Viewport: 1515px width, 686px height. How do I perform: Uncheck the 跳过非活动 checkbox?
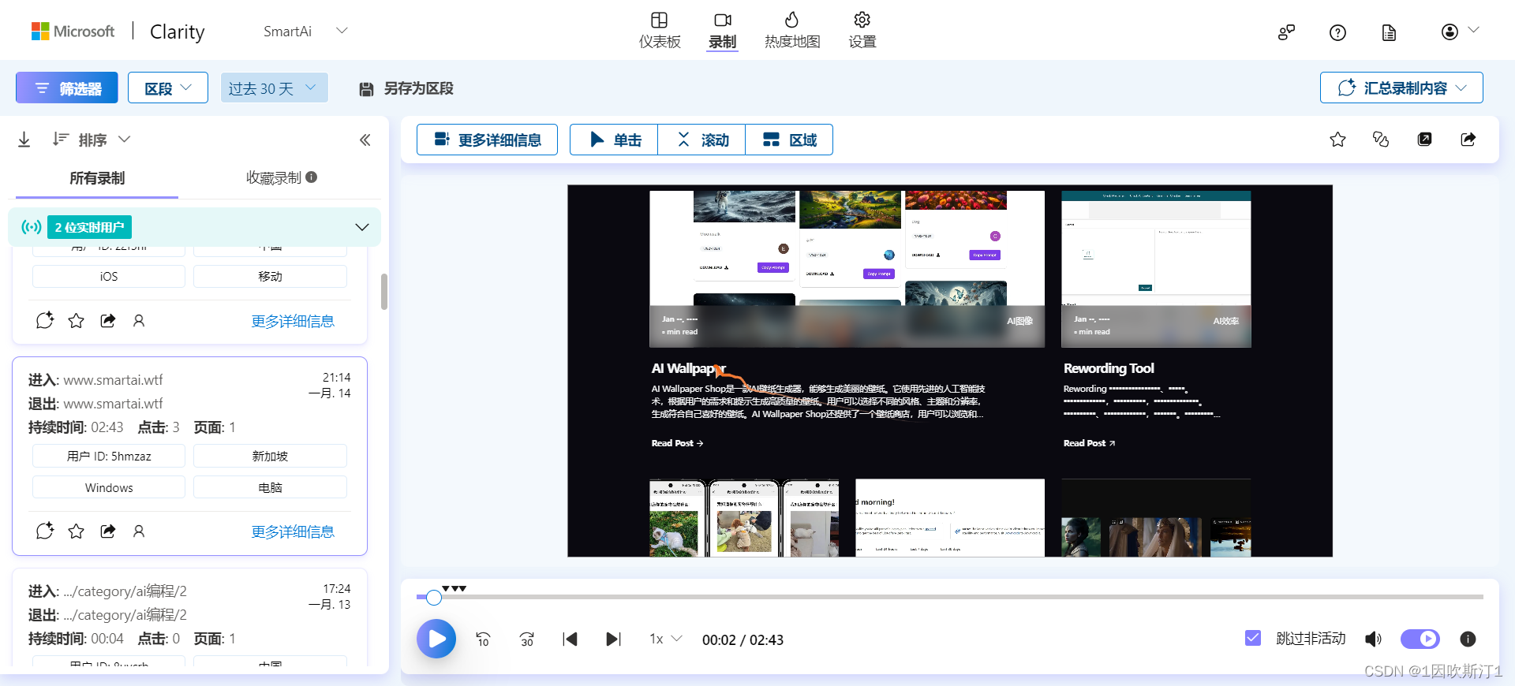point(1253,638)
